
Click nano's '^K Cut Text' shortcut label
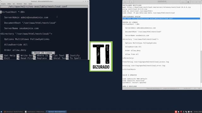(x=57, y=56)
